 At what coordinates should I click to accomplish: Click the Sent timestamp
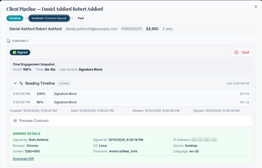point(92,111)
